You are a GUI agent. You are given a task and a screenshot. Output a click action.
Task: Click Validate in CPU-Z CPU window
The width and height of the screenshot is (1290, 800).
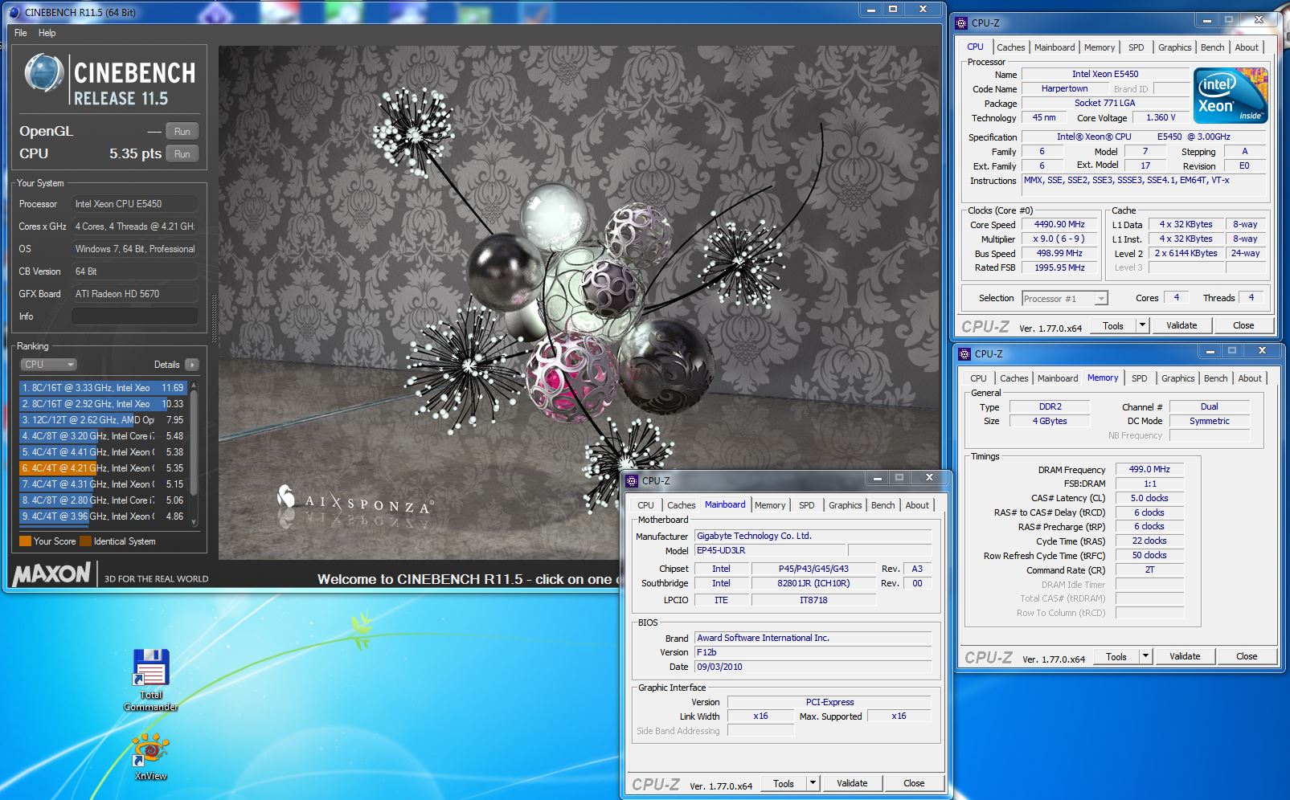click(1181, 325)
